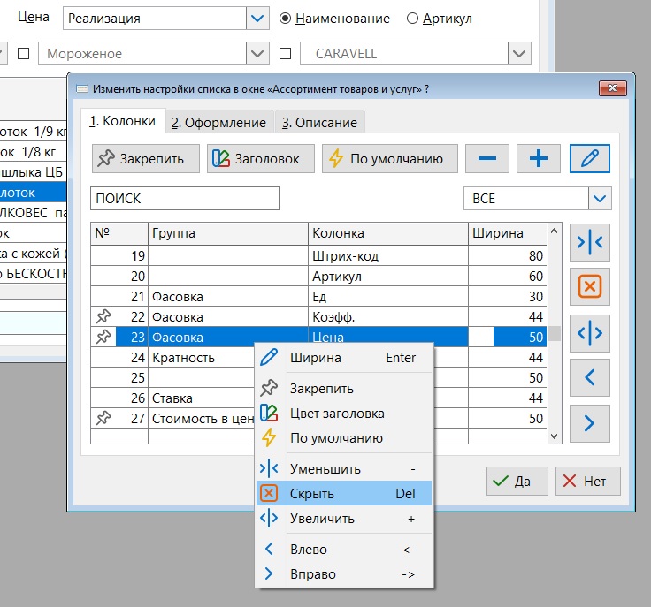Viewport: 651px width, 607px height.
Task: Click the orange hide column icon on right sidebar
Action: point(590,287)
